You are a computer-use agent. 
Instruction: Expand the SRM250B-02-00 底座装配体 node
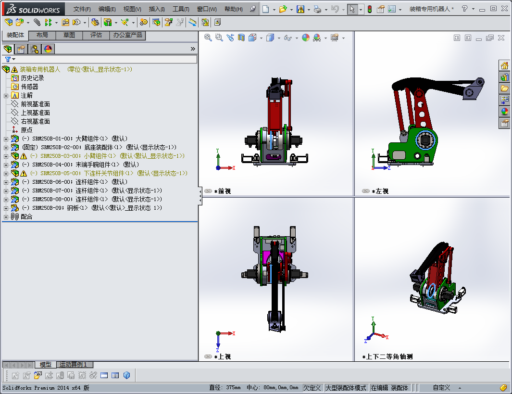coord(6,148)
